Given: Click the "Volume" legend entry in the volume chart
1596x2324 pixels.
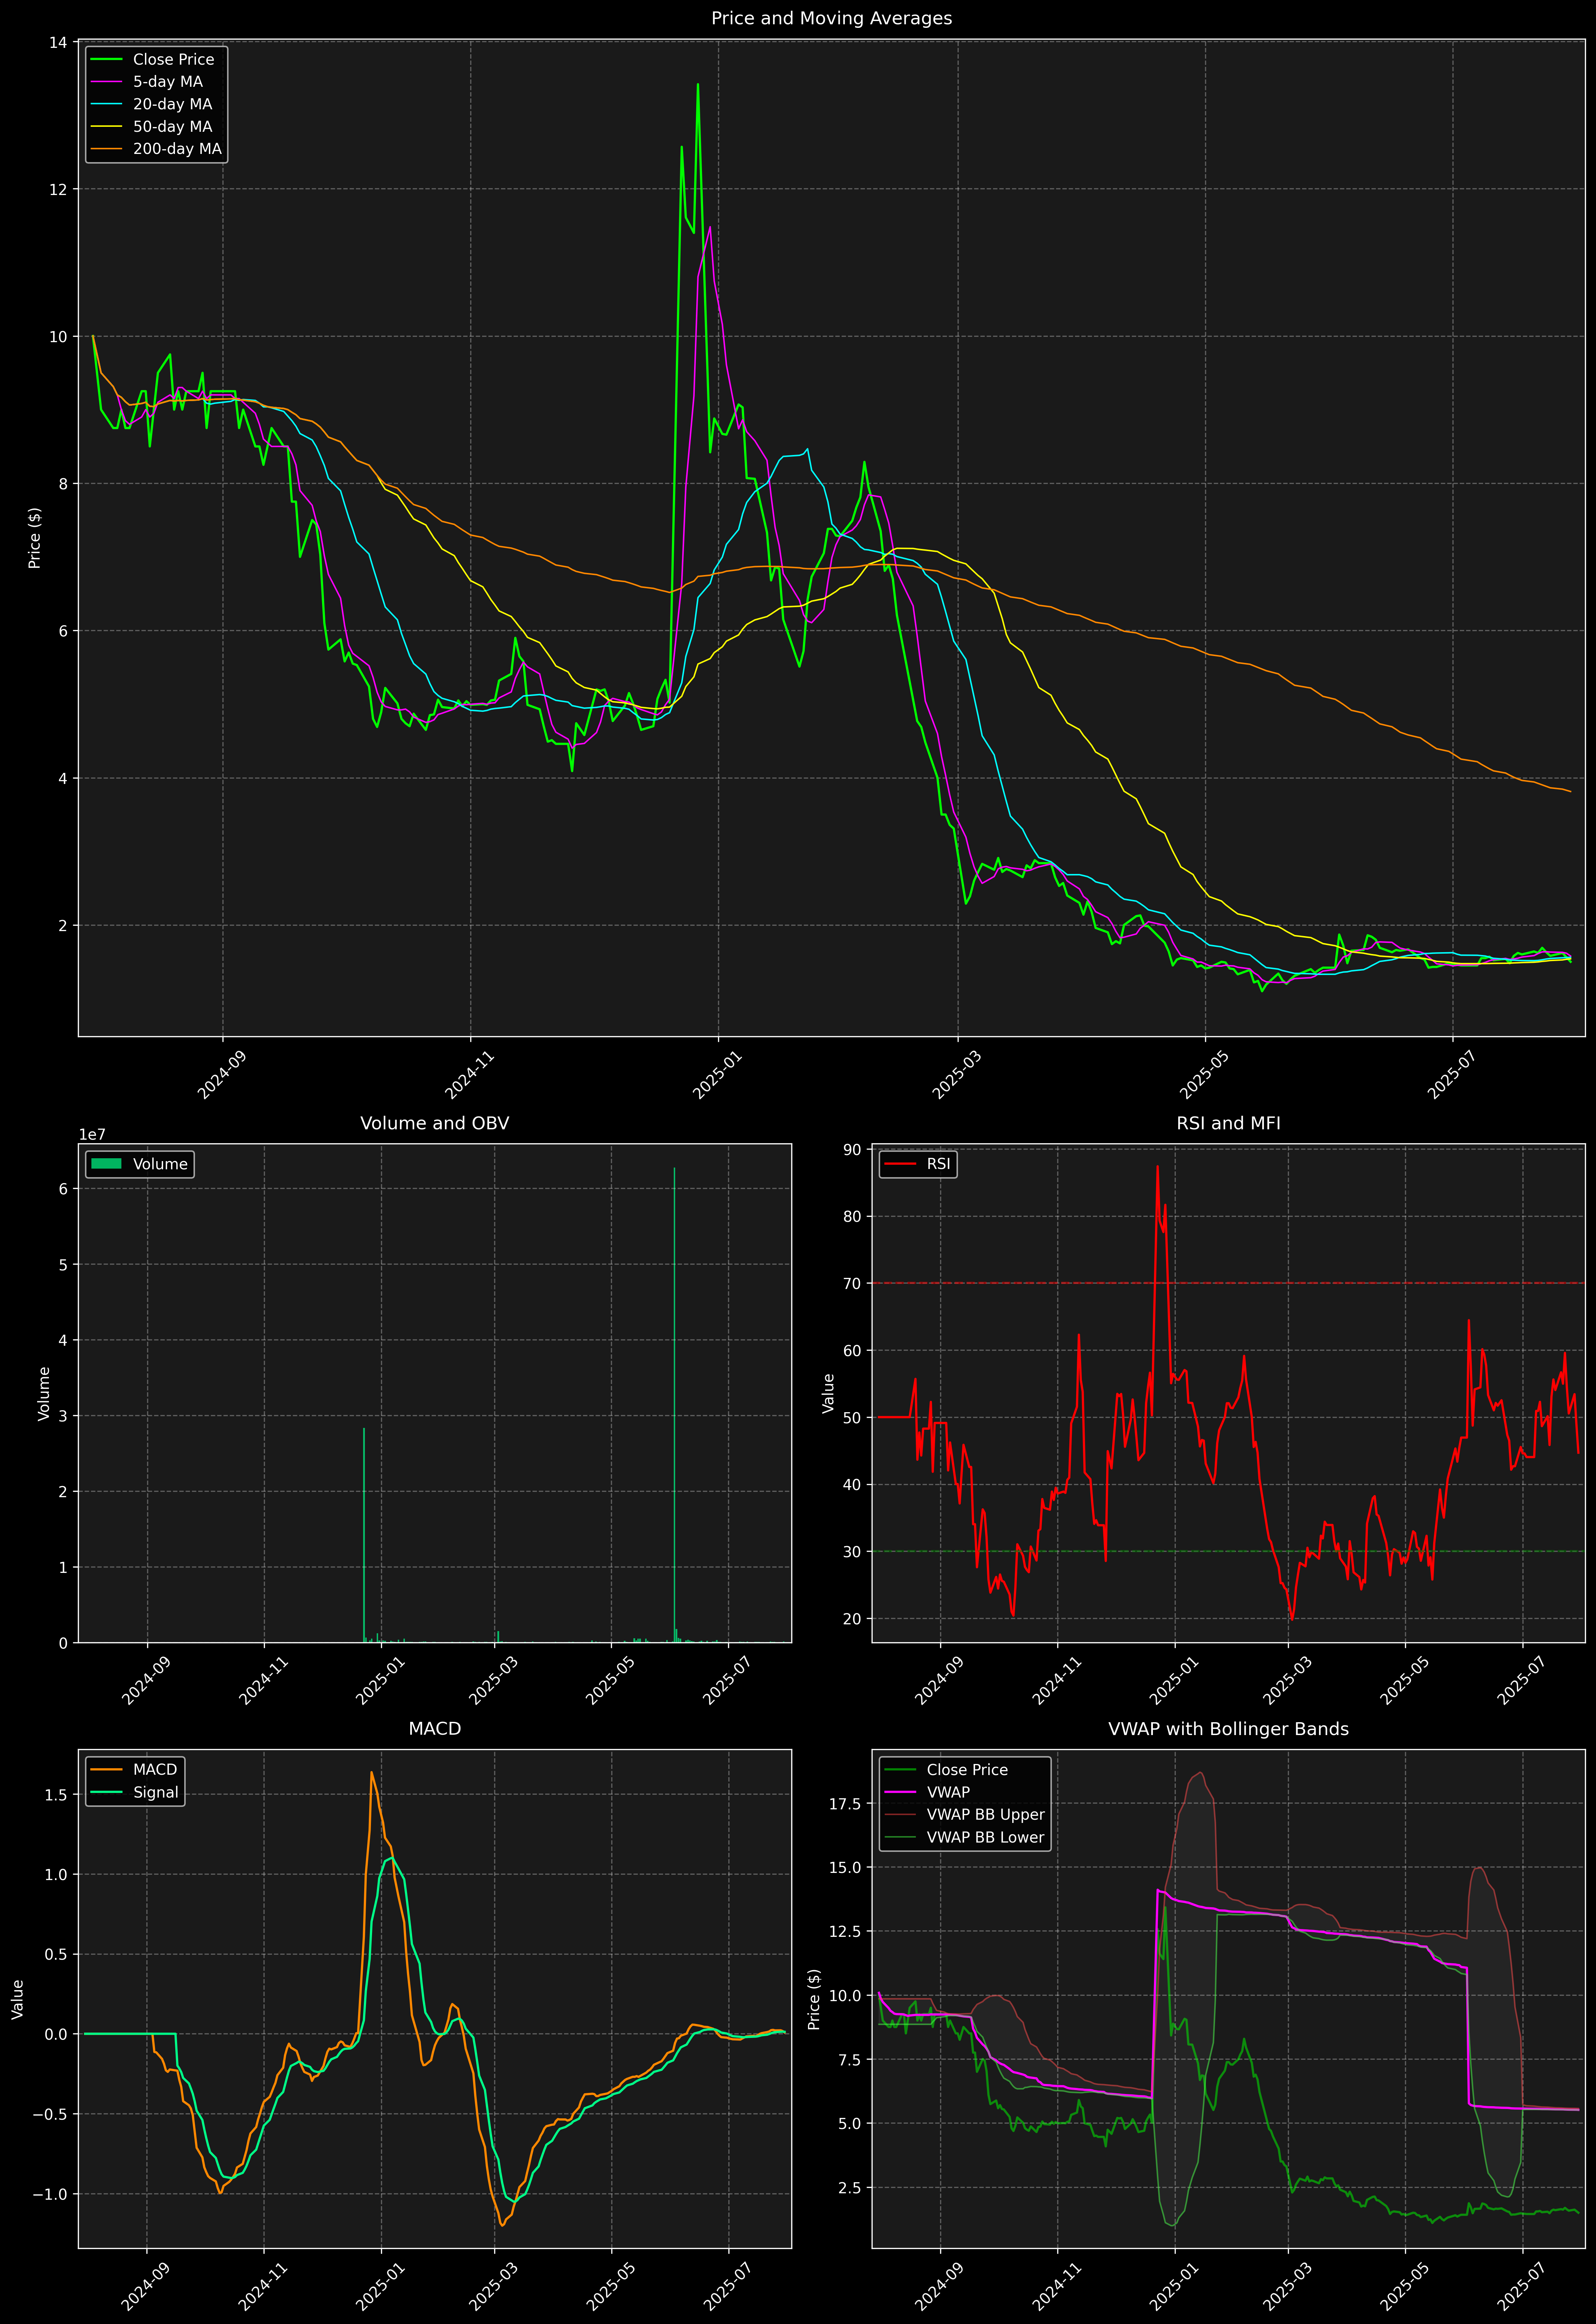Looking at the screenshot, I should point(160,1164).
